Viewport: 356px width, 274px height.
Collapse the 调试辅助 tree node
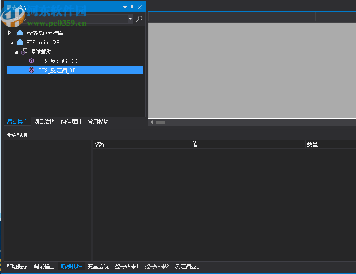pos(16,51)
